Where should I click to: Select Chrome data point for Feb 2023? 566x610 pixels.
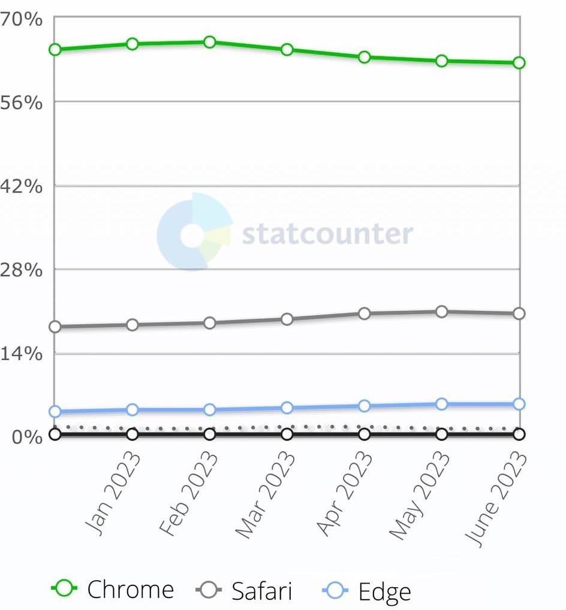click(x=210, y=42)
